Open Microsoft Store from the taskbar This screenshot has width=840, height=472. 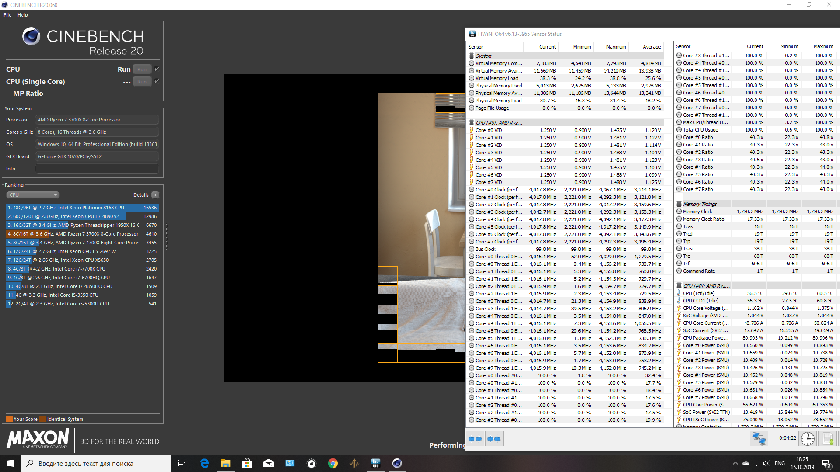(247, 463)
